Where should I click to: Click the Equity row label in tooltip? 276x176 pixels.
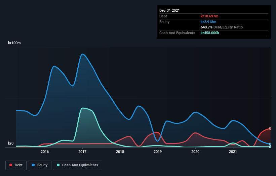(x=164, y=22)
